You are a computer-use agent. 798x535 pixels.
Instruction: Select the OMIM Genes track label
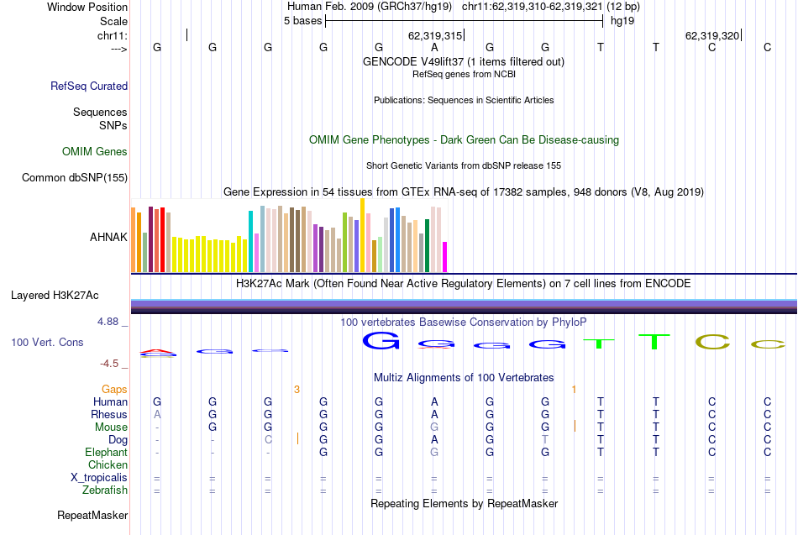tap(95, 152)
